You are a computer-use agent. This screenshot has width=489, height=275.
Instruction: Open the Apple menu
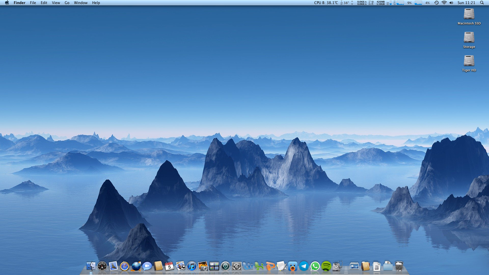7,3
